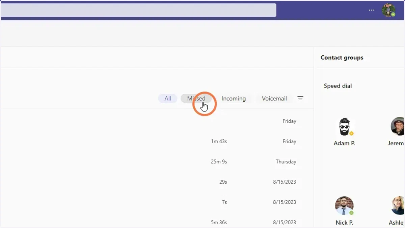This screenshot has width=405, height=228.
Task: Click the 8/15/2023 date beside 7s
Action: pos(285,202)
